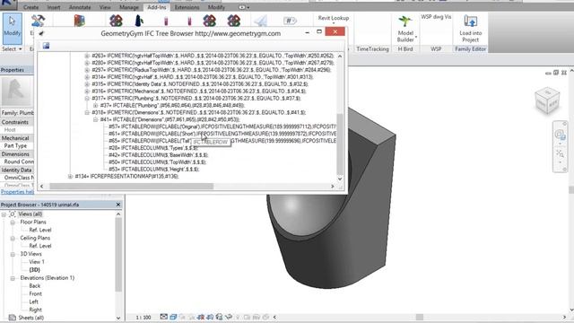
Task: Click the Round Conn property row
Action: (x=17, y=161)
